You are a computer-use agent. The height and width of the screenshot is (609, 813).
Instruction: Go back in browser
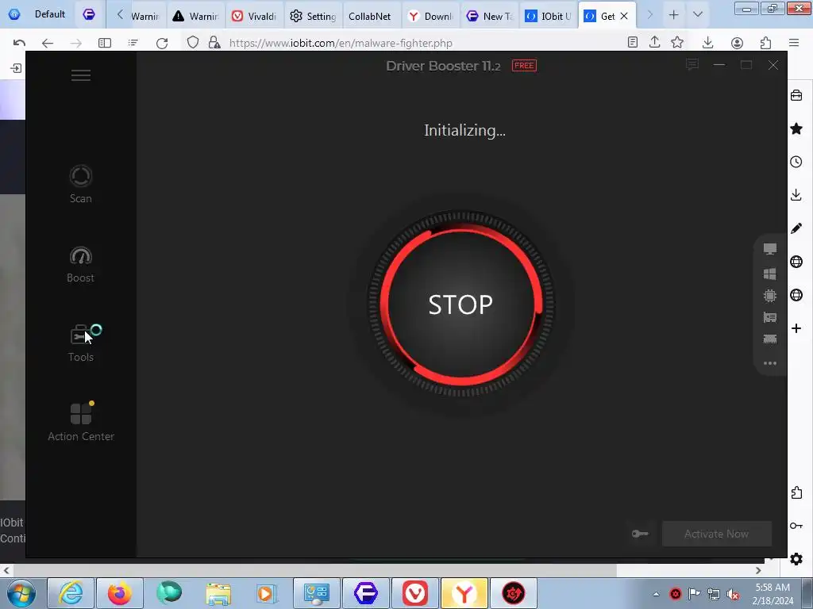tap(47, 43)
